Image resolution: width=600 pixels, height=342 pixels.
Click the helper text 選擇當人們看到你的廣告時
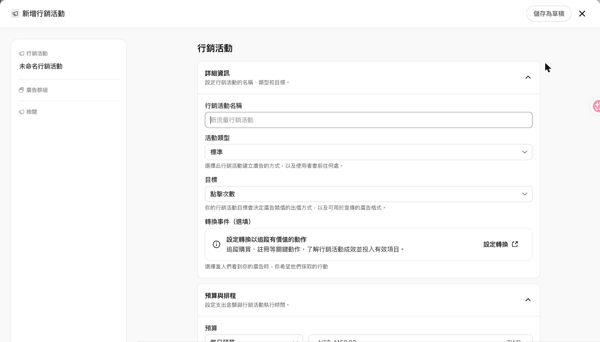[266, 267]
